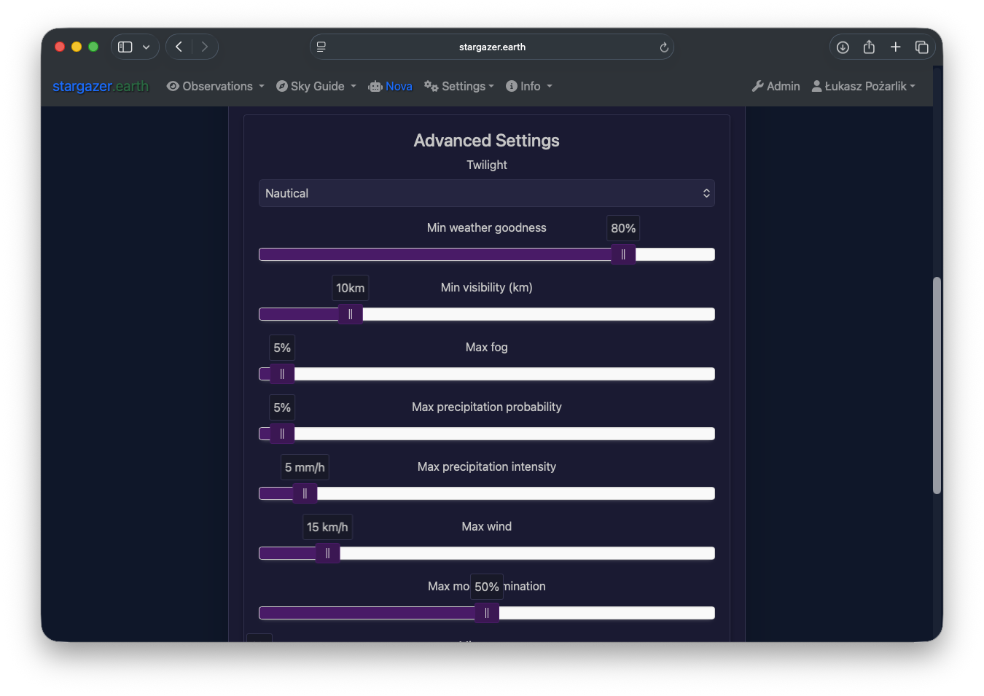Click the 10km visibility value
Viewport: 984px width, 696px height.
[351, 288]
